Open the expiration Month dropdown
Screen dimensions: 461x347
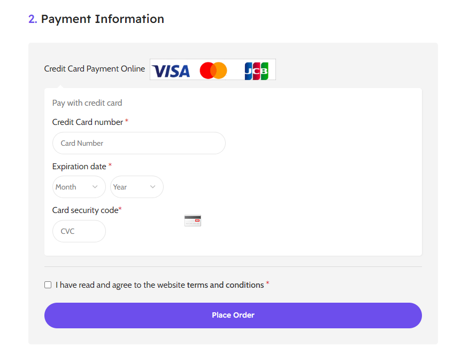point(79,187)
